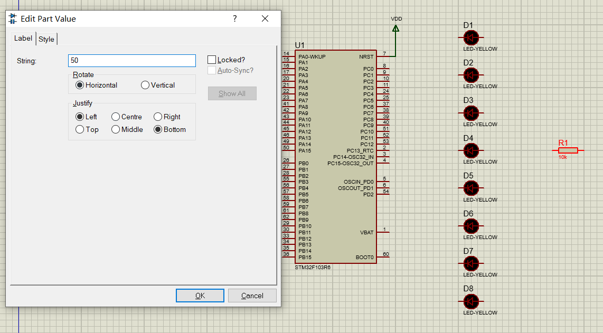Viewport: 603px width, 333px height.
Task: Click the String text field
Action: 132,60
